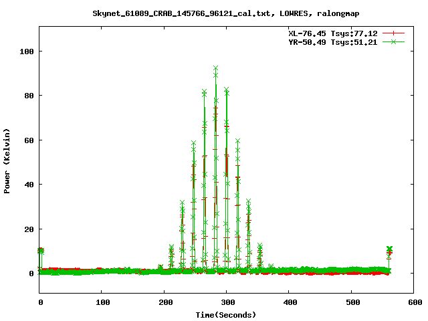Click the tallest green peak marker near 92 Kelvin
The image size is (428, 321).
tap(215, 68)
